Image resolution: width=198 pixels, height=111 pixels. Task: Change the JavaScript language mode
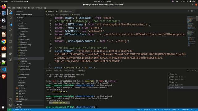click(x=167, y=110)
